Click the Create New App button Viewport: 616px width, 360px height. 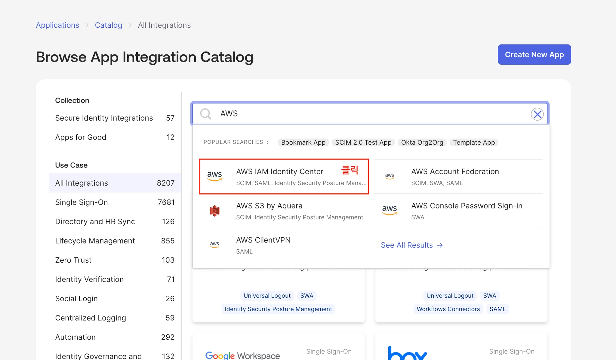coord(534,54)
